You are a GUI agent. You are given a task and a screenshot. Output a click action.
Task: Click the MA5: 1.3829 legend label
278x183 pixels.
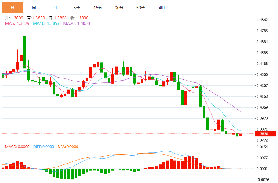click(17, 23)
